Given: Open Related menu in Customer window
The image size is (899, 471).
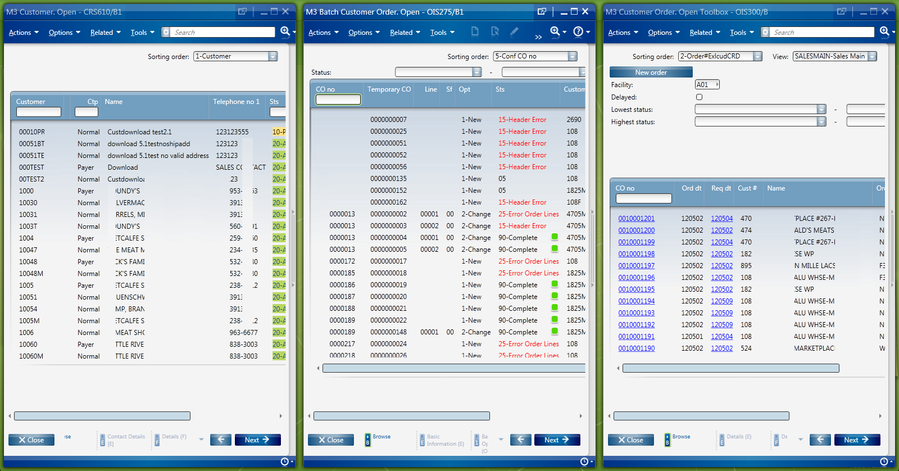Looking at the screenshot, I should pos(105,33).
